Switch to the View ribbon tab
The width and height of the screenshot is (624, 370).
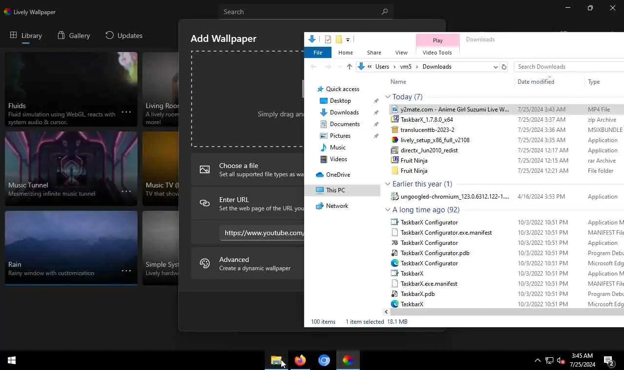[x=401, y=53]
